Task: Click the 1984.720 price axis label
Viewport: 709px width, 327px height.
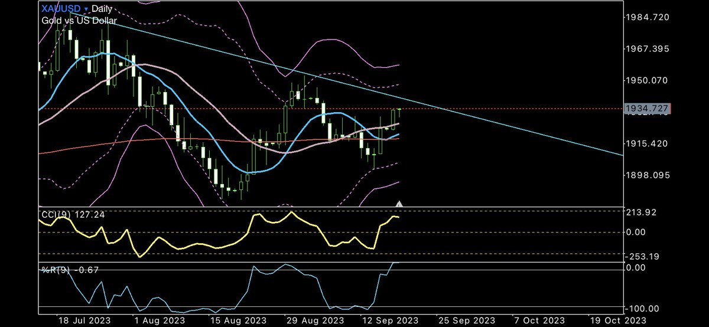Action: click(x=648, y=17)
